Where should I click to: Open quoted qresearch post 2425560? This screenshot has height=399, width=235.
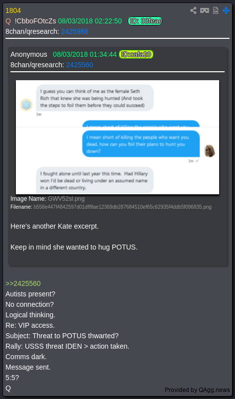tap(79, 65)
